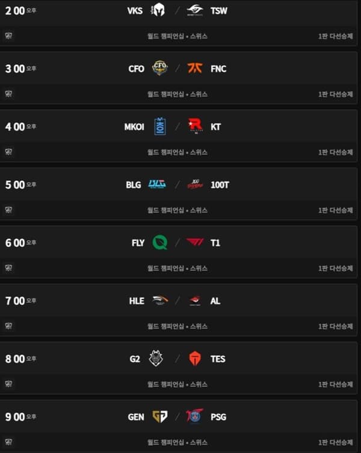Click the Worlds league icon under the 9:00 match
This screenshot has height=453, width=361.
(8, 442)
